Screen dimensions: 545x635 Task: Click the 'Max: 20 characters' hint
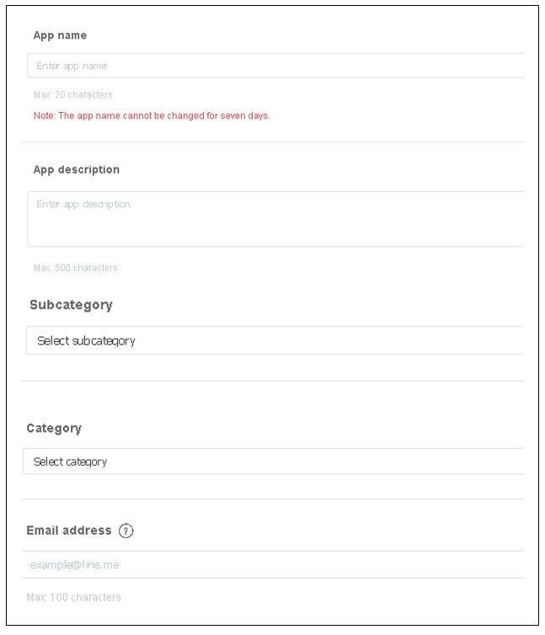coord(72,95)
